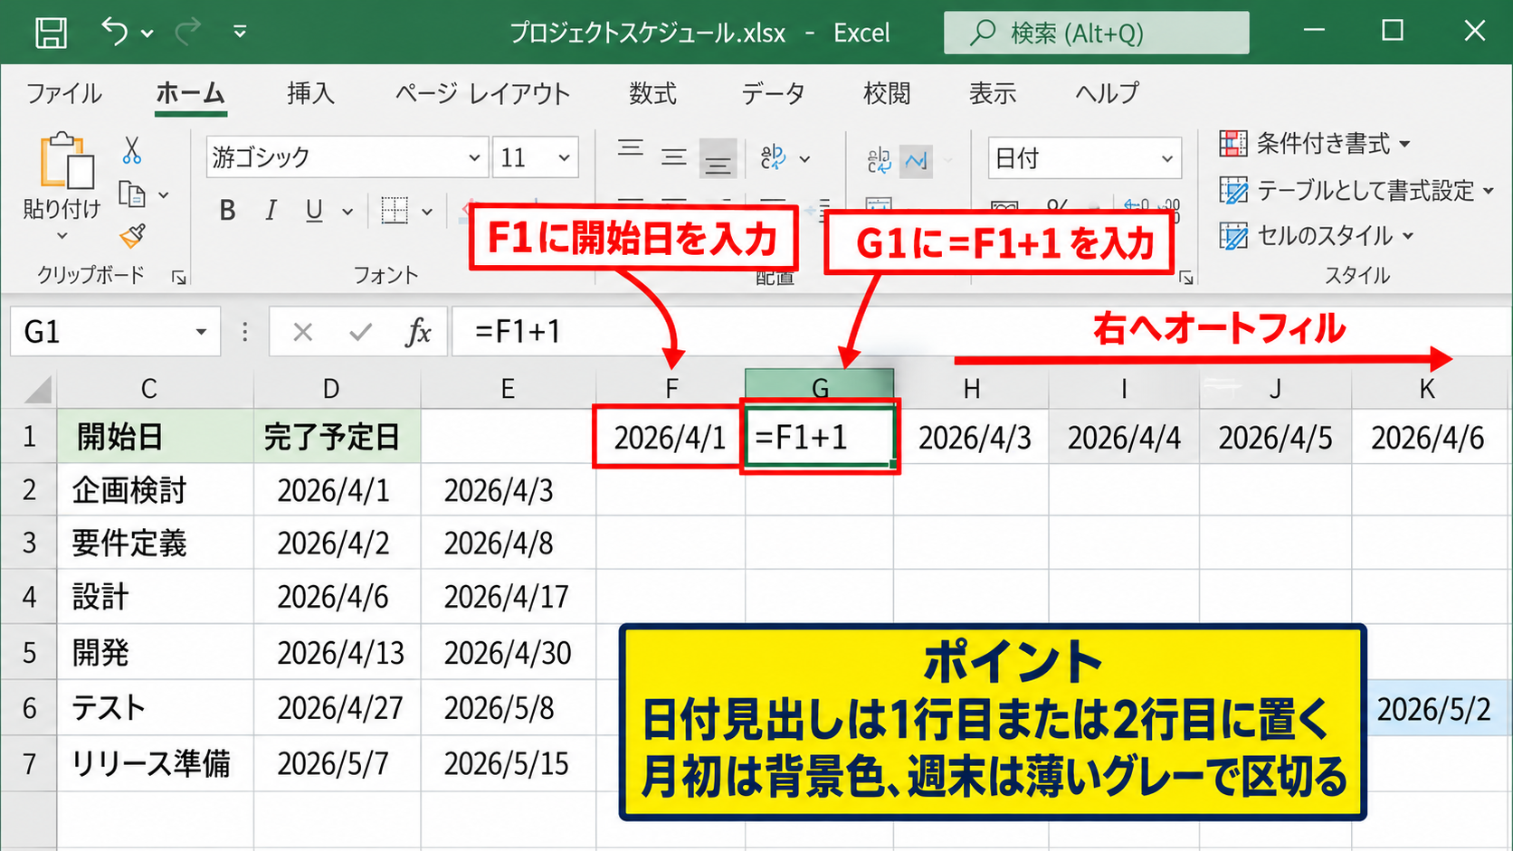Screen dimensions: 1513x851
Task: Confirm the formula with the check mark
Action: tap(360, 333)
